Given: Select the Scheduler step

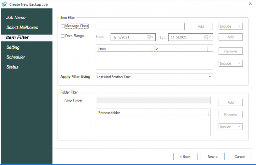Looking at the screenshot, I should pyautogui.click(x=15, y=57).
